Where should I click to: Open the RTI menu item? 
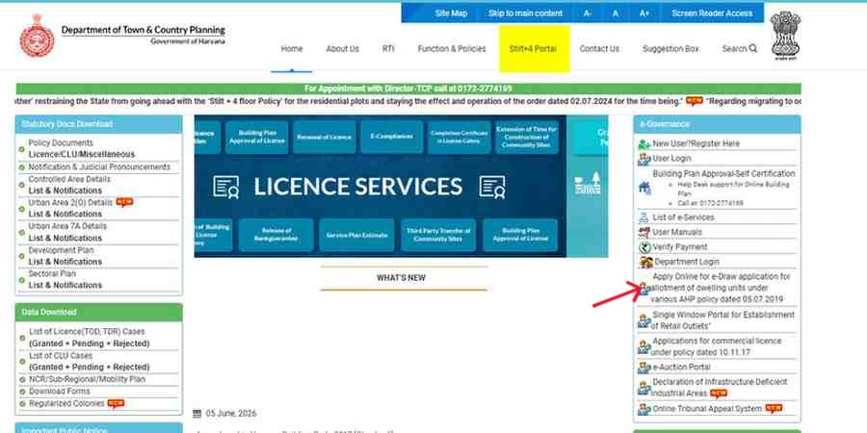[x=388, y=49]
